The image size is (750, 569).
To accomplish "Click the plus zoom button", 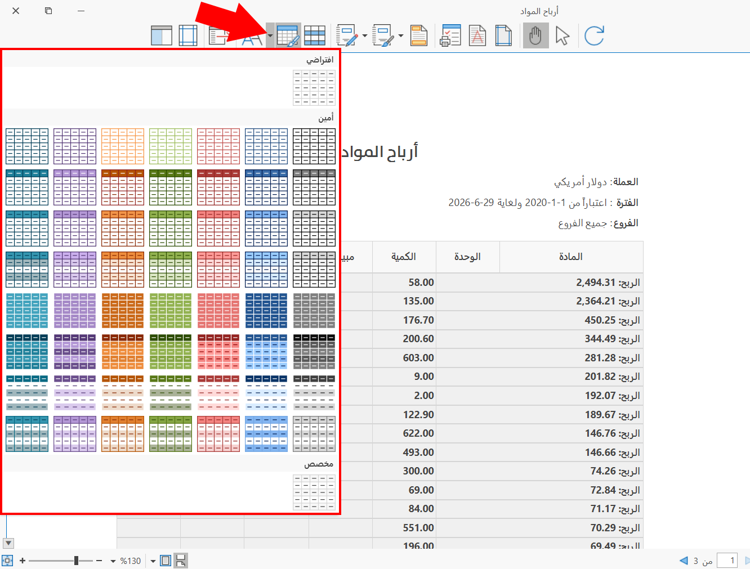I will 23,561.
